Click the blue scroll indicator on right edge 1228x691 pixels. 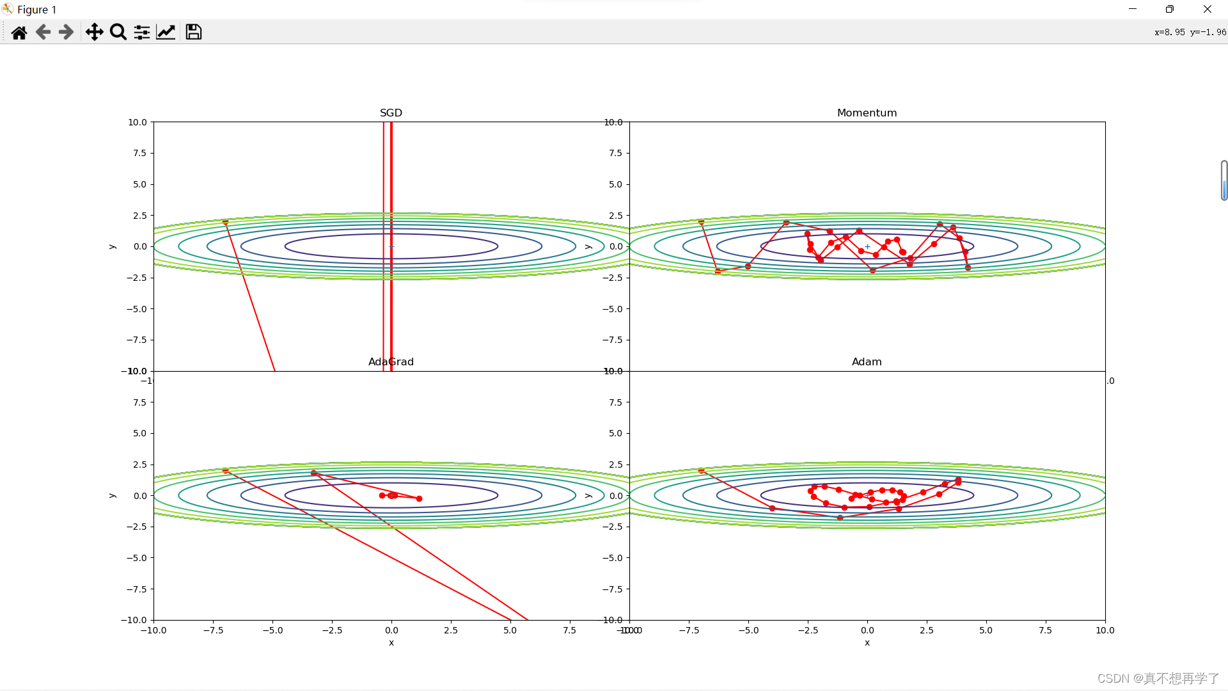(1224, 189)
